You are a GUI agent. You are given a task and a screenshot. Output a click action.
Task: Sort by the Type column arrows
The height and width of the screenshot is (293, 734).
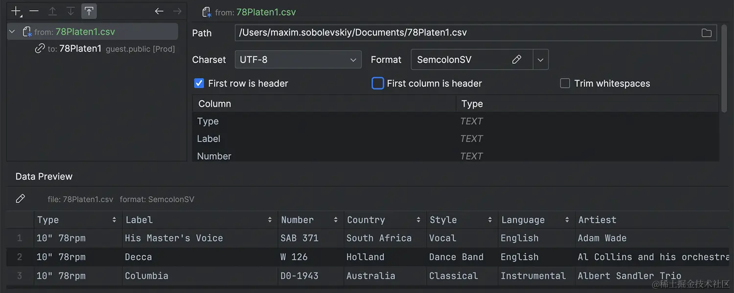(114, 220)
